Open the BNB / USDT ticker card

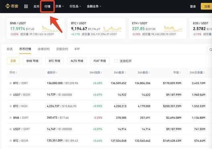click(35, 29)
